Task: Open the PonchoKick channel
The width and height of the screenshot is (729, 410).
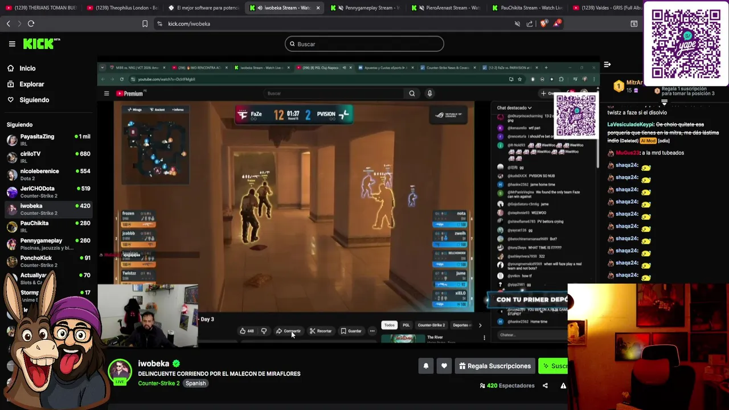Action: 48,261
